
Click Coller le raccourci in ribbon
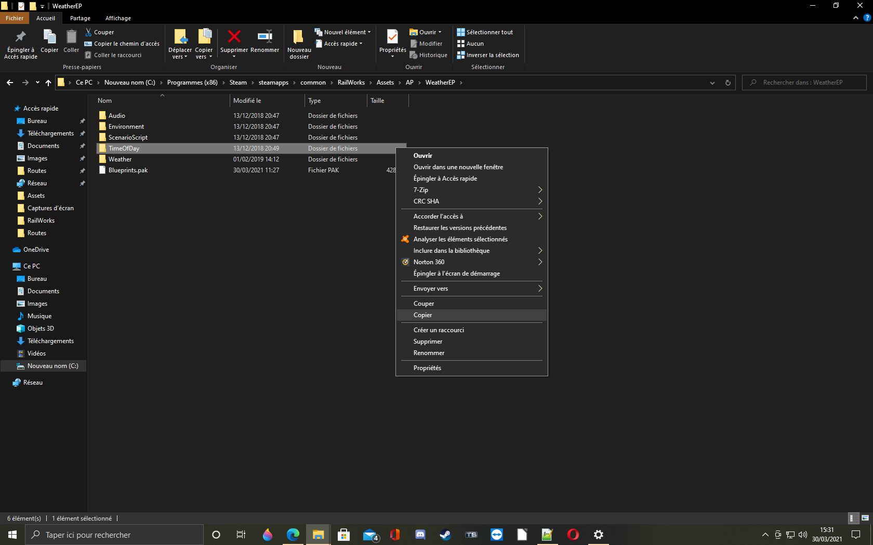pyautogui.click(x=113, y=55)
